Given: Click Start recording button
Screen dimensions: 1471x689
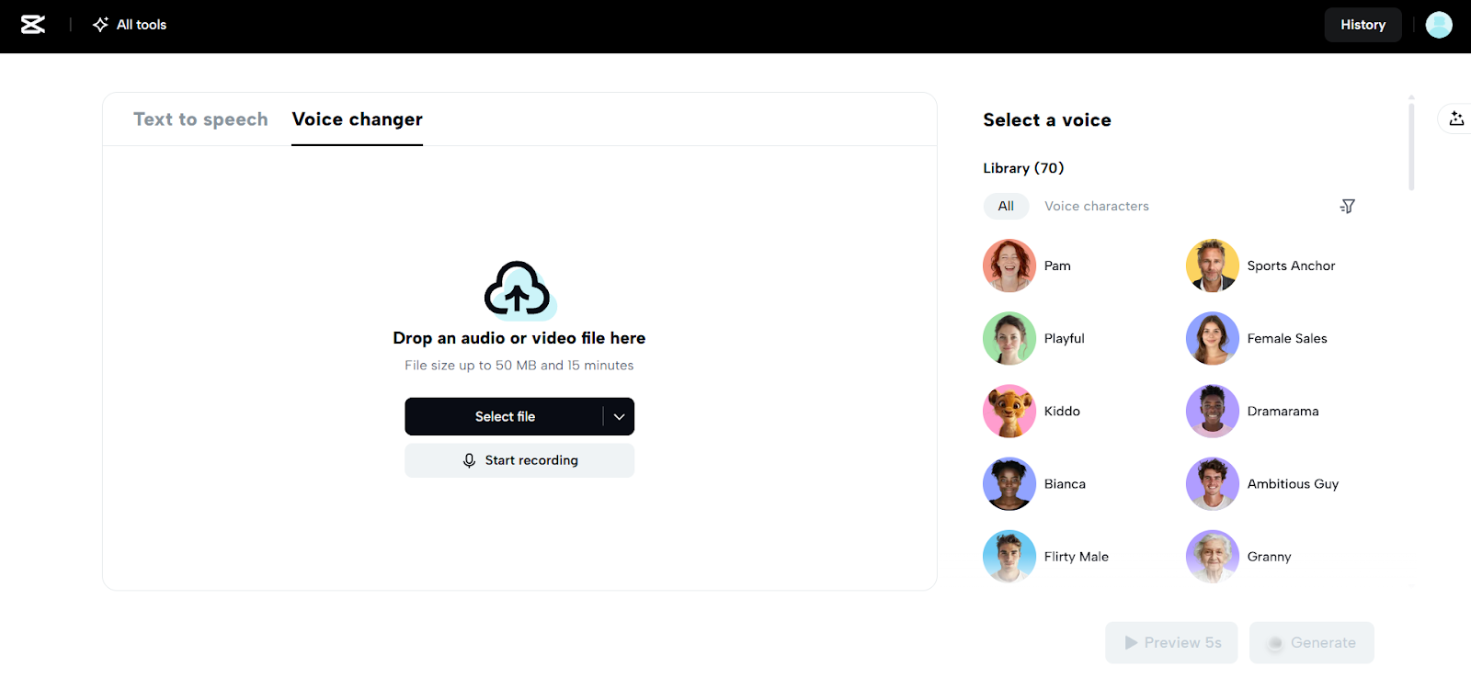Looking at the screenshot, I should 519,460.
